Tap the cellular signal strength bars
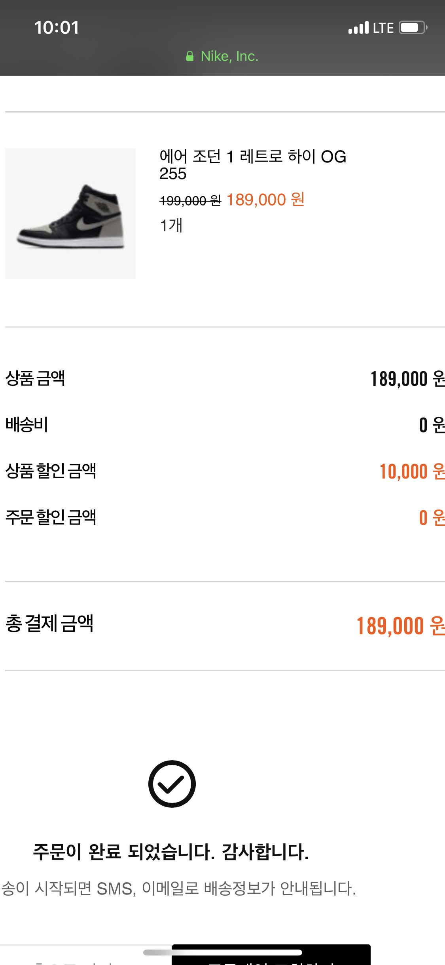 pyautogui.click(x=358, y=28)
